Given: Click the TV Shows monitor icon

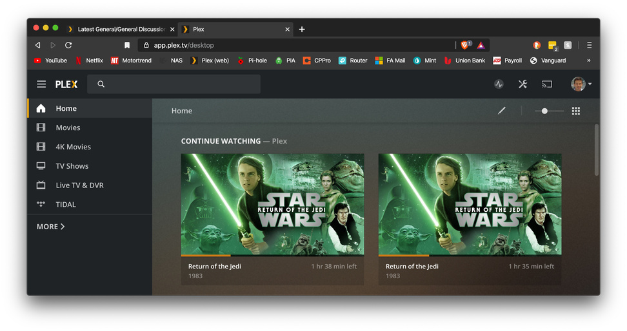Looking at the screenshot, I should click(x=41, y=165).
